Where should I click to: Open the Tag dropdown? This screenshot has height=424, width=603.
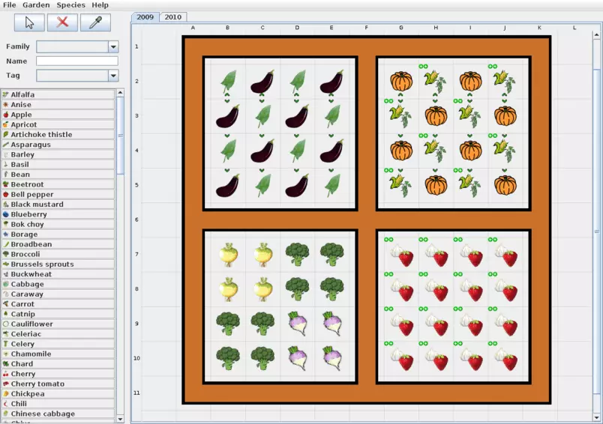(113, 76)
